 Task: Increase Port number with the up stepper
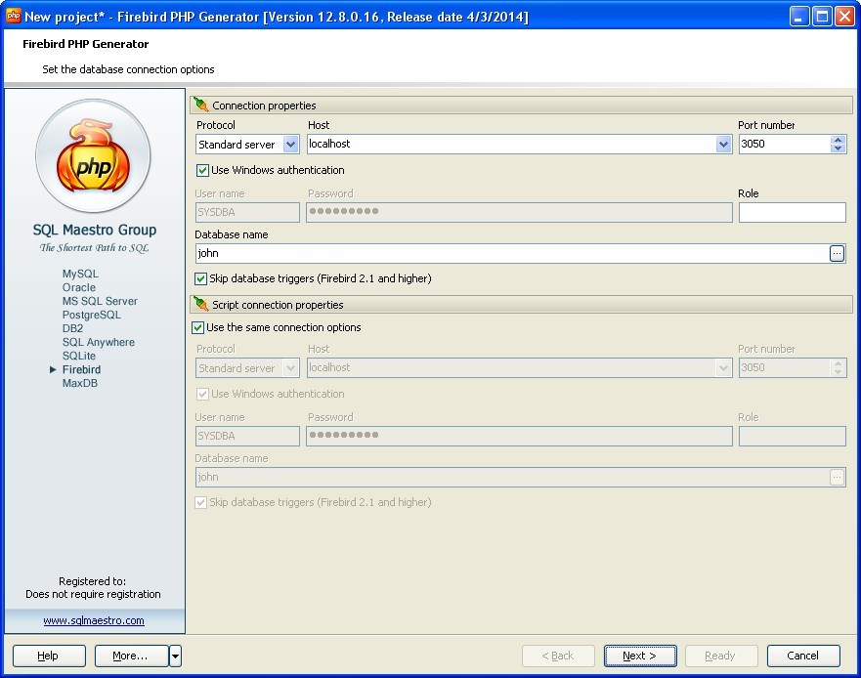pos(838,138)
